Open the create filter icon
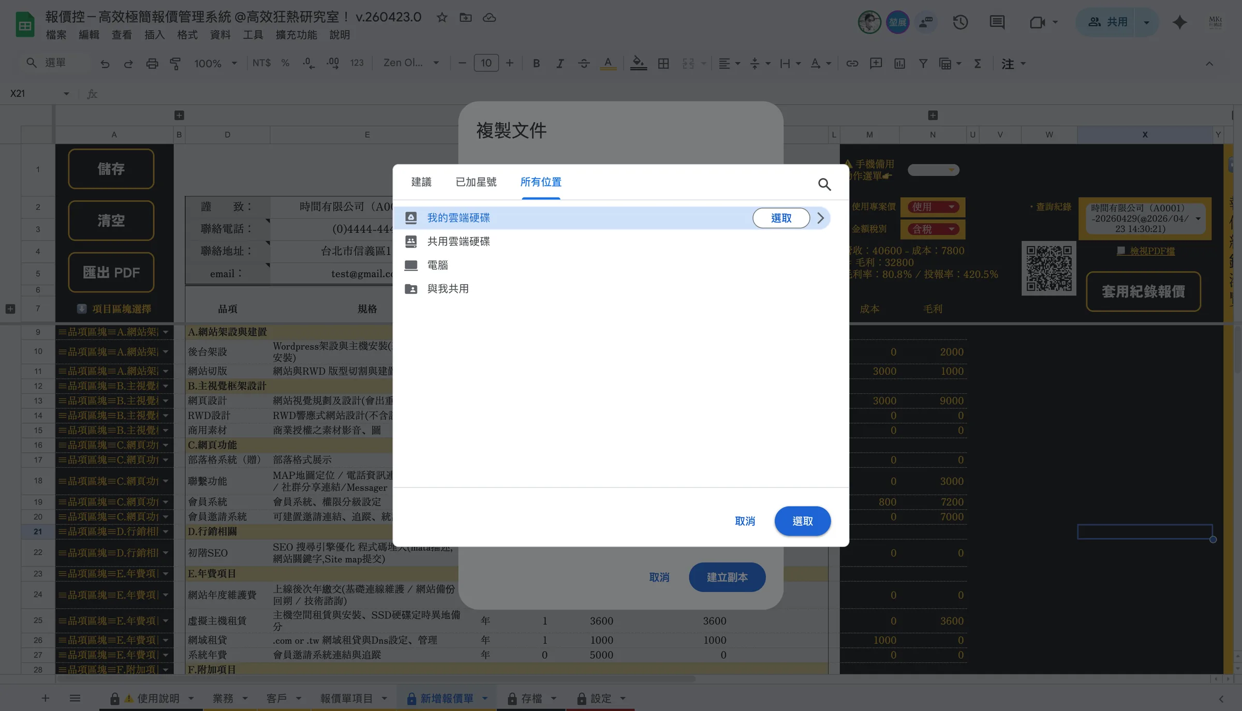This screenshot has width=1242, height=711. click(923, 63)
